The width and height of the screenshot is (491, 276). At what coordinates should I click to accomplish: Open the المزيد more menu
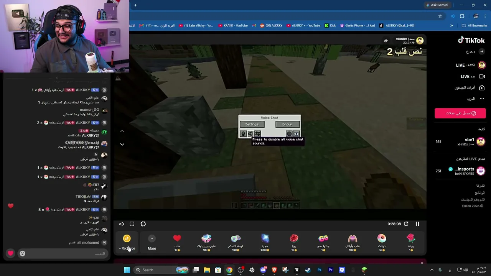point(476,99)
